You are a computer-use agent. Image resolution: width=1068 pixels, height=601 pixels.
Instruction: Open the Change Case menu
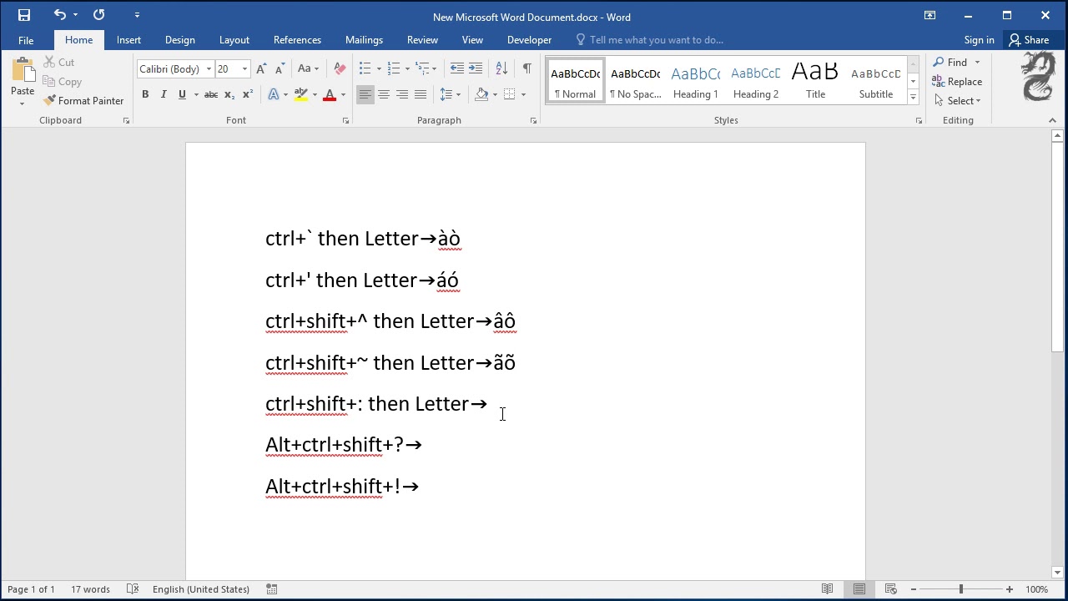point(308,69)
